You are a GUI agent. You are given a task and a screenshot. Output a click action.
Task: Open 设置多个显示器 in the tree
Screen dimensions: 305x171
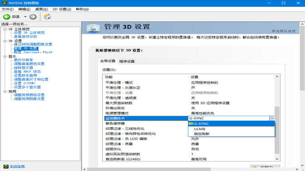[x=27, y=87]
